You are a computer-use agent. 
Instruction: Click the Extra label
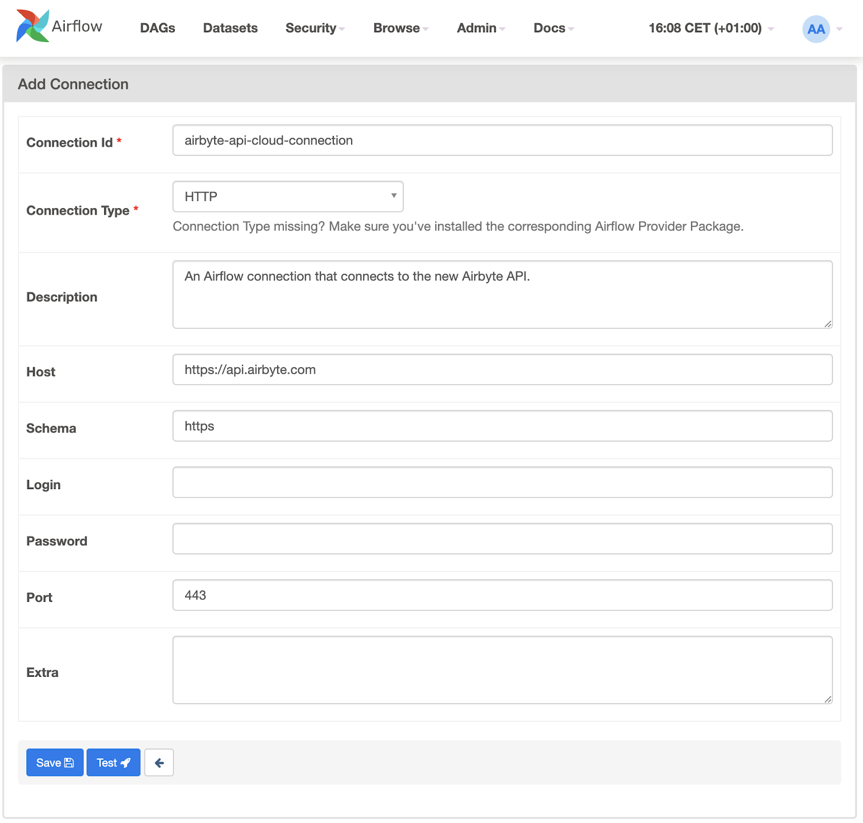click(43, 673)
